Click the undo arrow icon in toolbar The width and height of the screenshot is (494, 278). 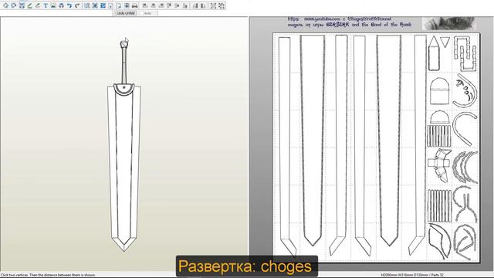[69, 5]
